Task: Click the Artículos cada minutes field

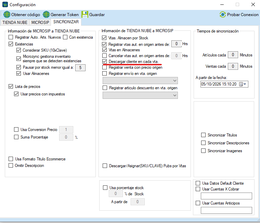Action: 233,55
